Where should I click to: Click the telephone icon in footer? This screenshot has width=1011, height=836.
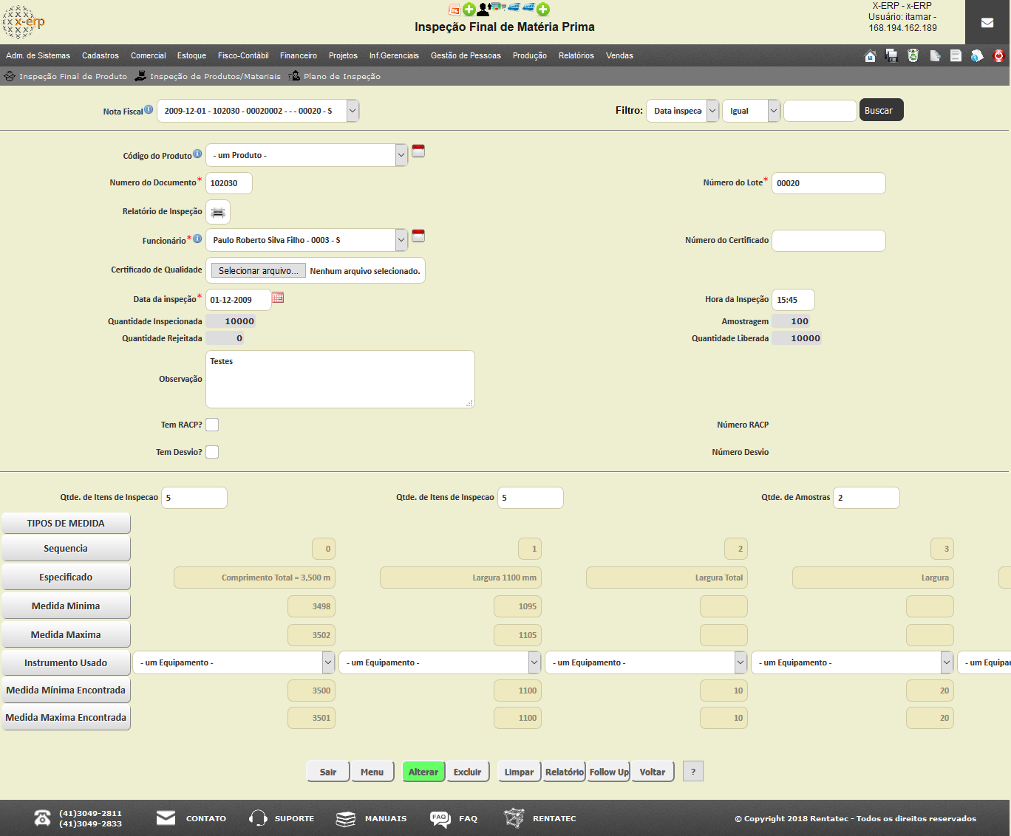[43, 818]
